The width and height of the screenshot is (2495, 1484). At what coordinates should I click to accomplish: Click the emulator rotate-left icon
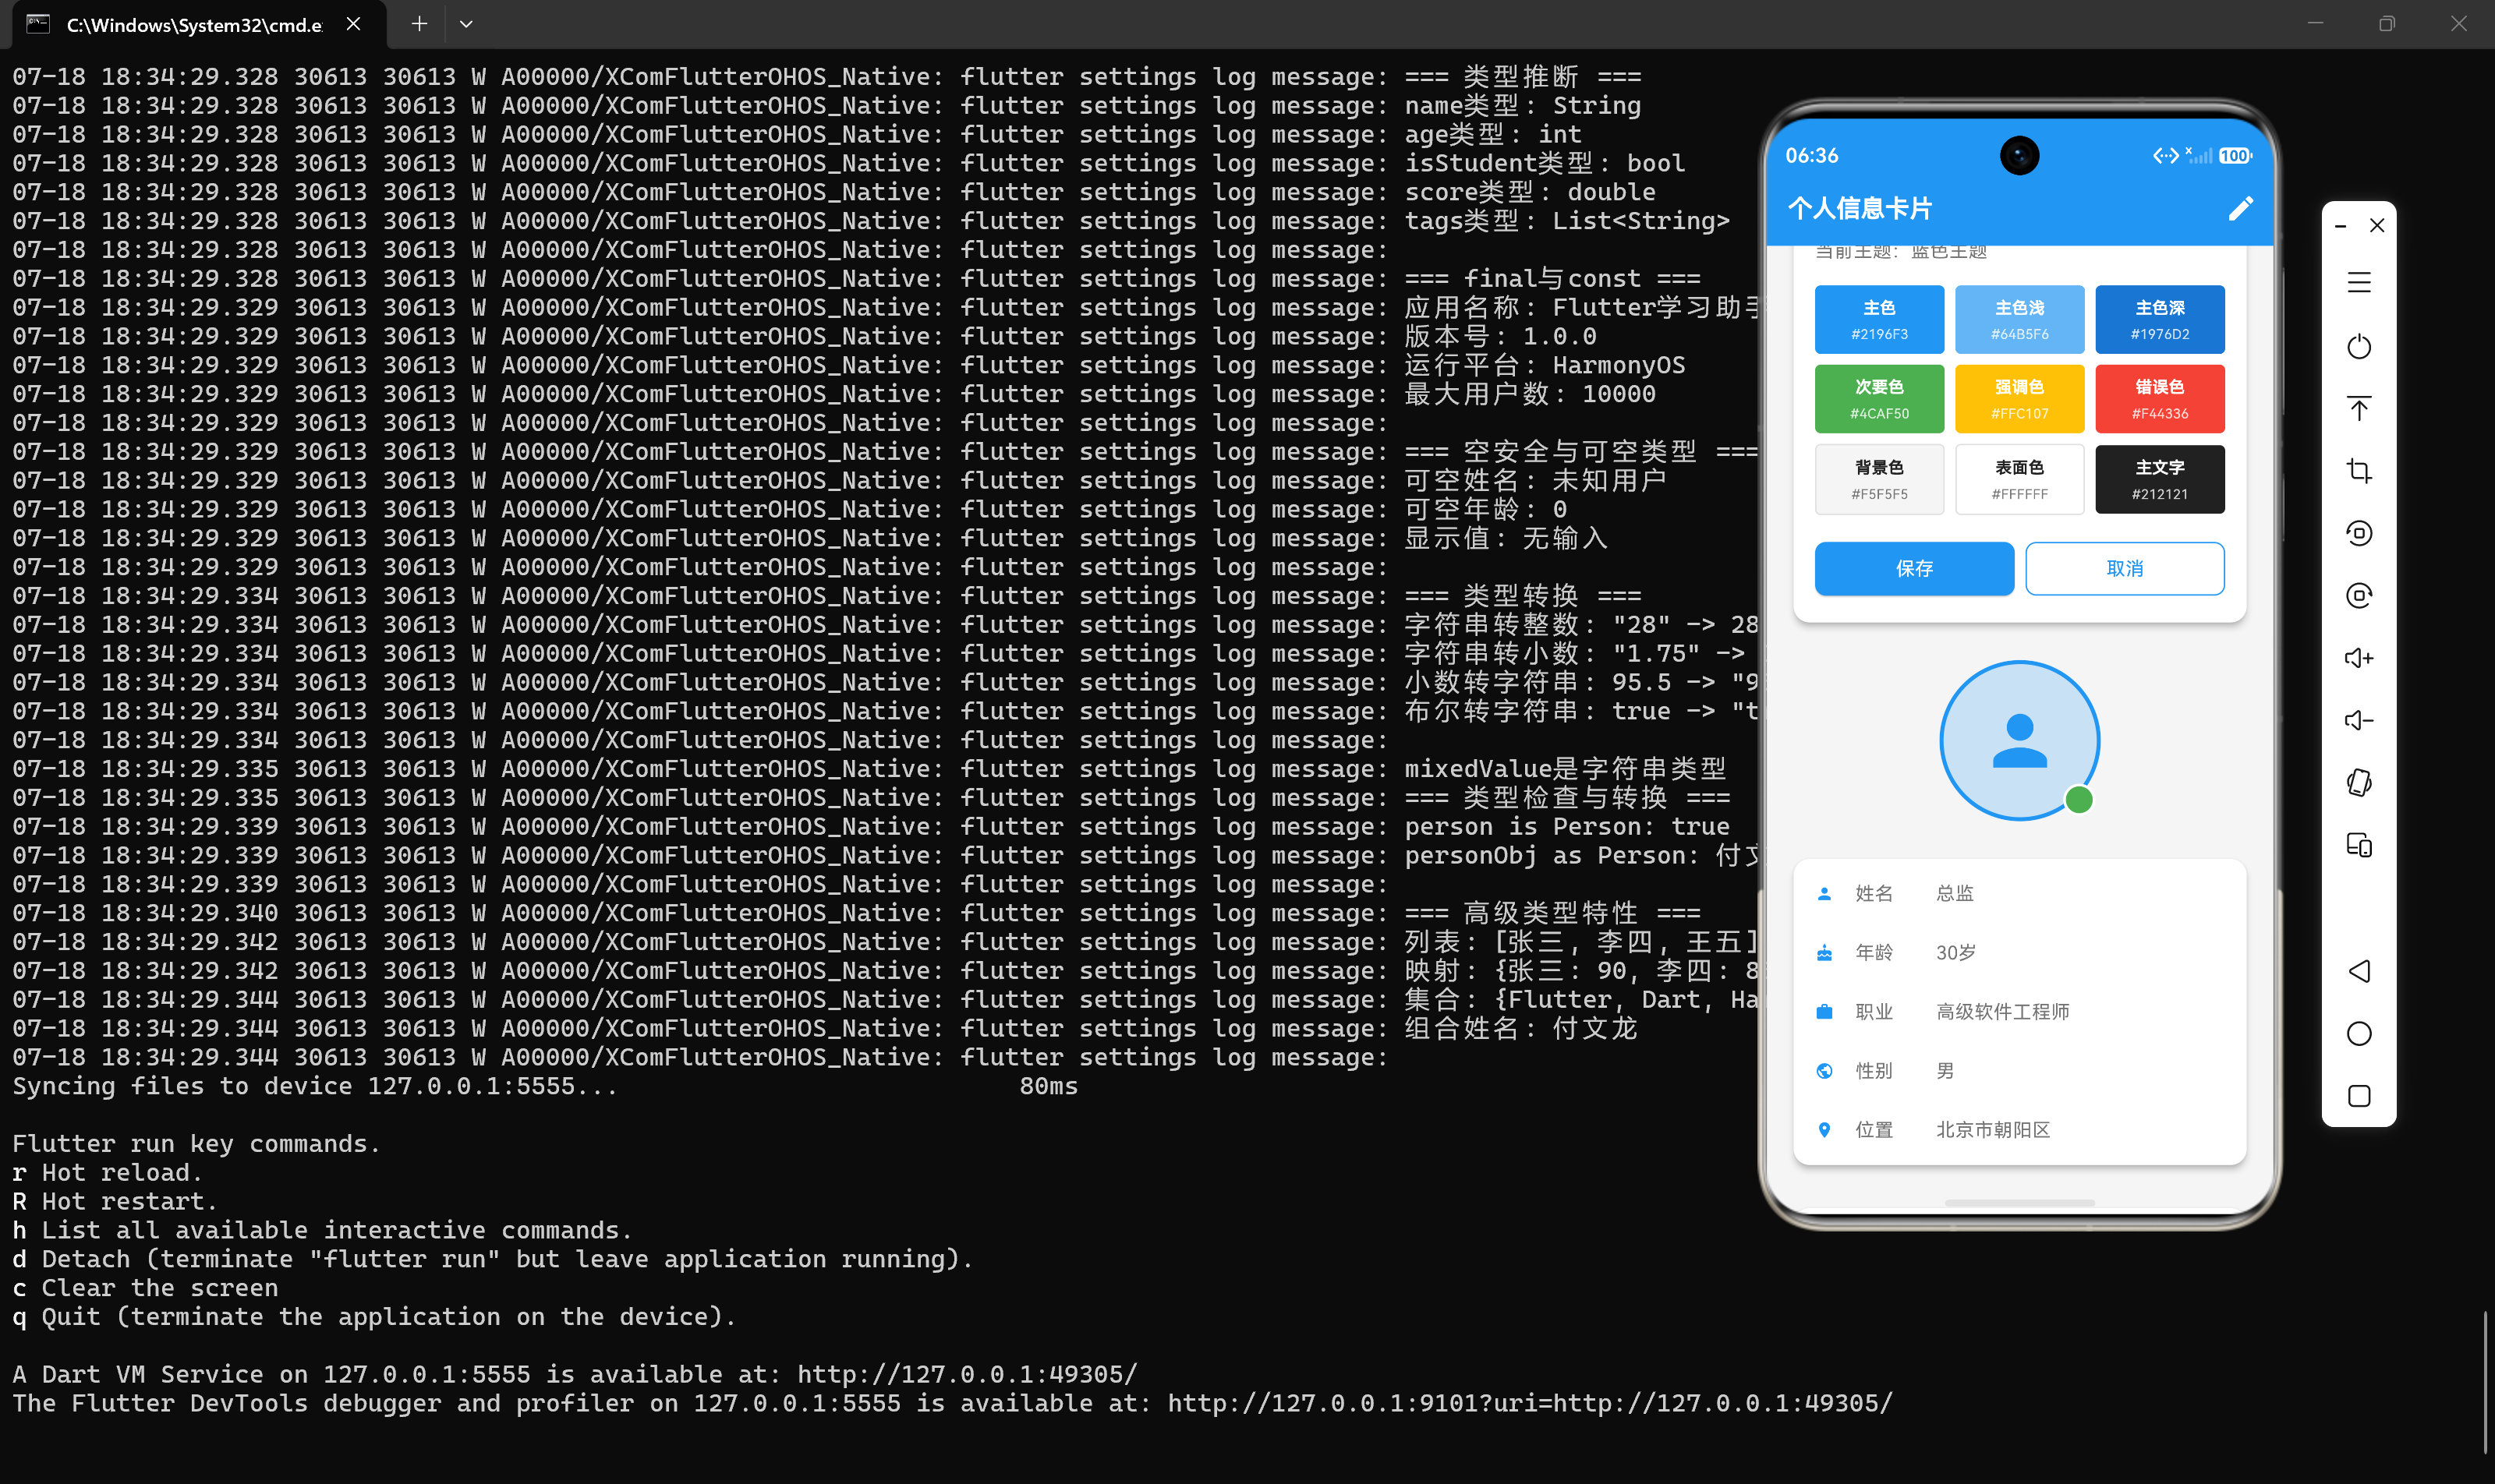(2359, 533)
